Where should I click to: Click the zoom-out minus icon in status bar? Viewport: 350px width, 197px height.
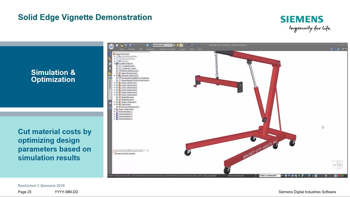coord(316,176)
